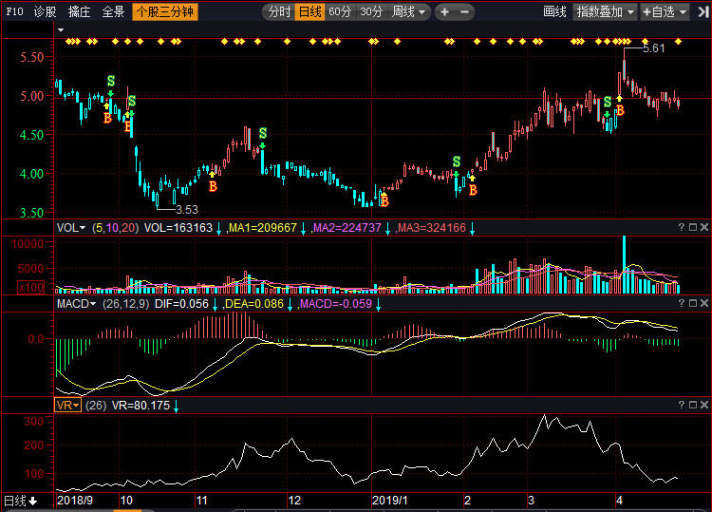Image resolution: width=712 pixels, height=512 pixels.
Task: Click the MA2=224737 volume average value
Action: tap(347, 228)
